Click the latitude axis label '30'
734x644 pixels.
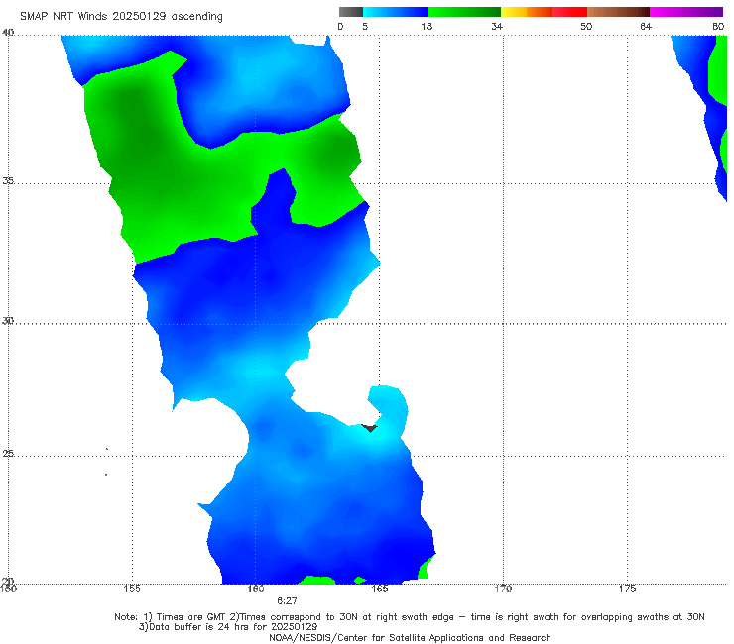coord(8,321)
